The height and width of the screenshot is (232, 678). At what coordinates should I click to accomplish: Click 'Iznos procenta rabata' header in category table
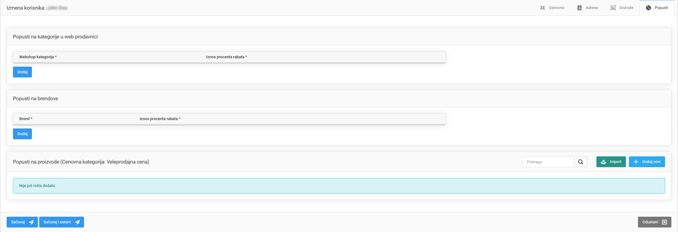(226, 57)
